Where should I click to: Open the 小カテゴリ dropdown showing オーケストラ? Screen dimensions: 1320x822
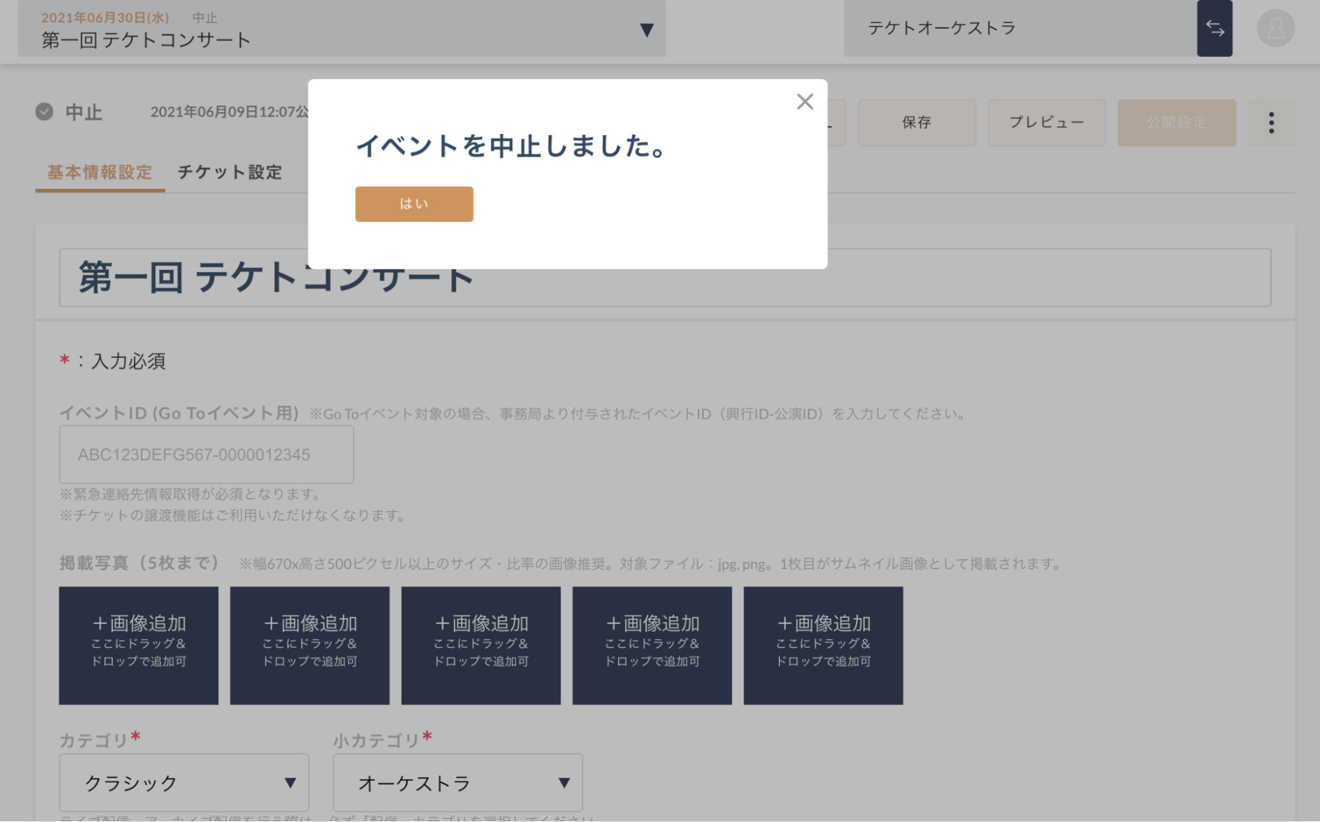point(458,783)
